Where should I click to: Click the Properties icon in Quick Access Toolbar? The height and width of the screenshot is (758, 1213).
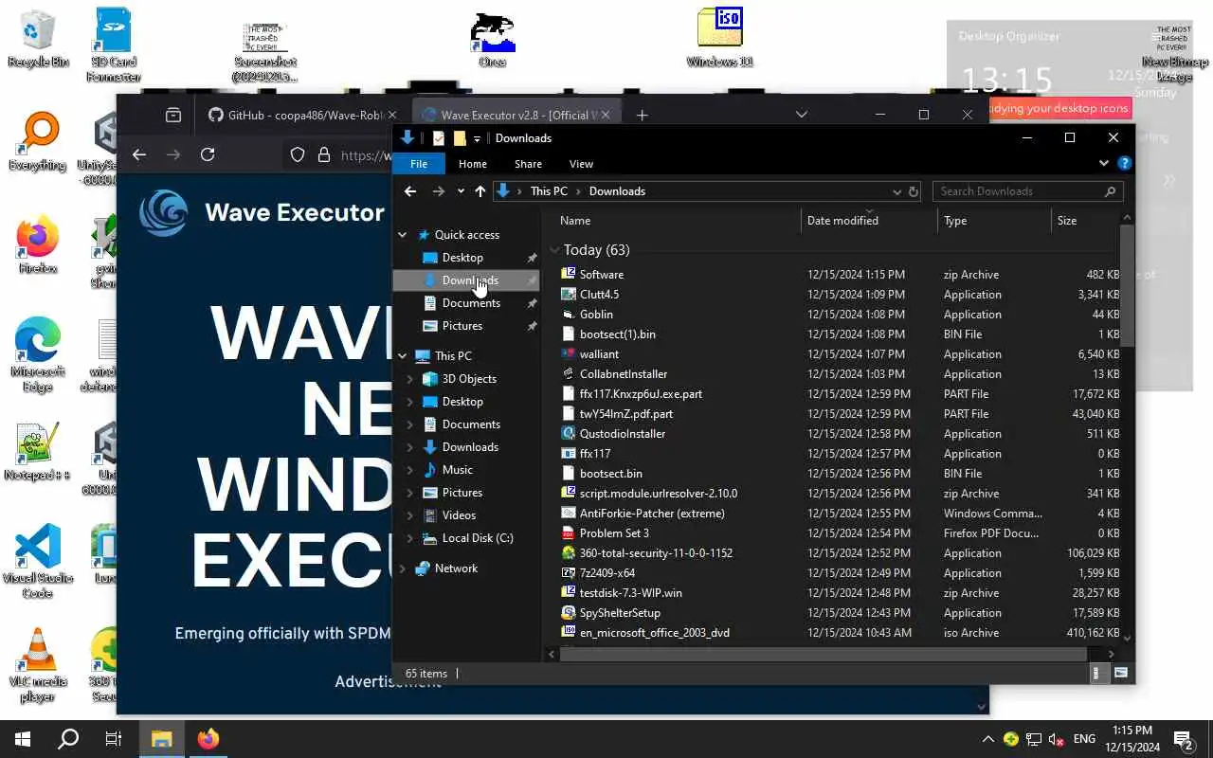coord(438,138)
